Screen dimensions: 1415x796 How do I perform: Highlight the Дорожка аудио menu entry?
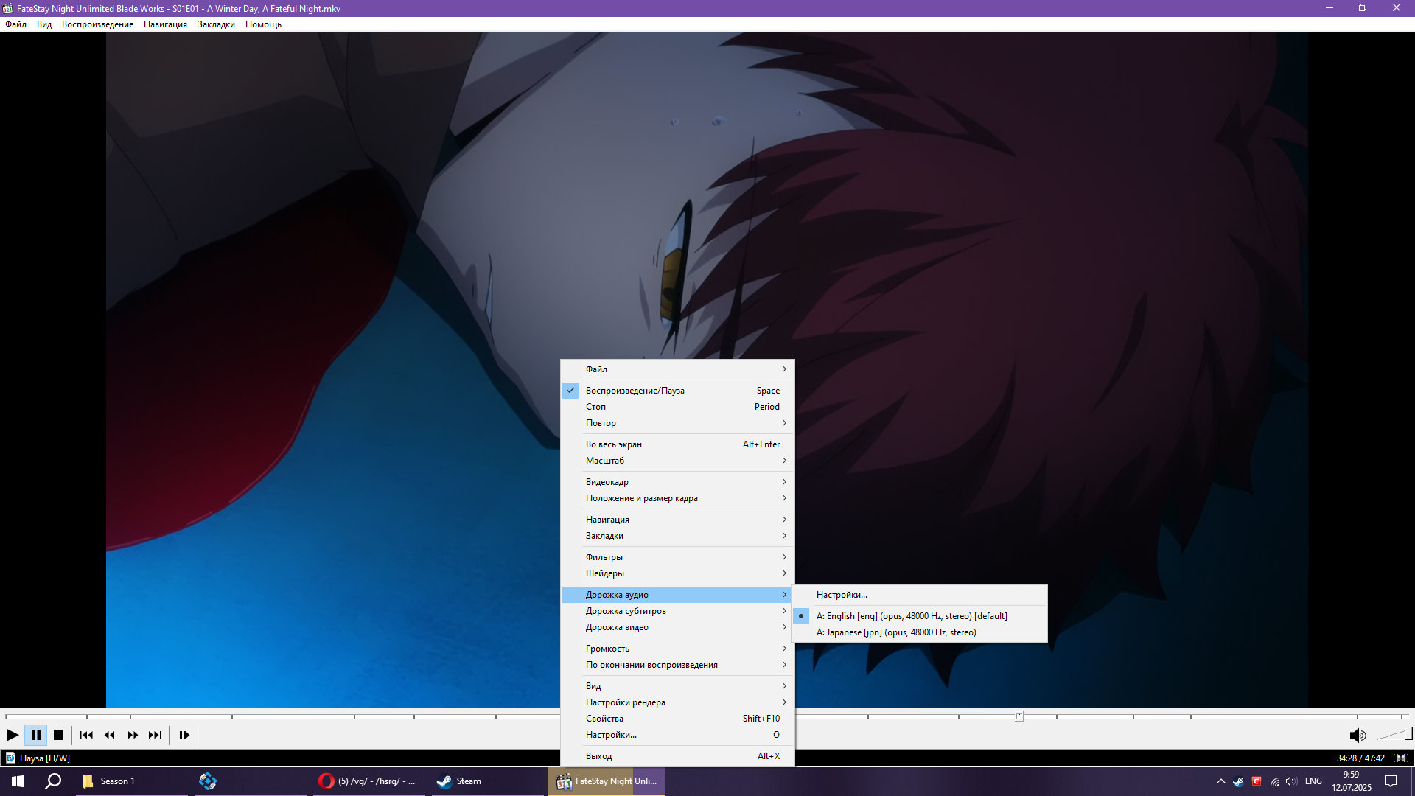tap(678, 595)
